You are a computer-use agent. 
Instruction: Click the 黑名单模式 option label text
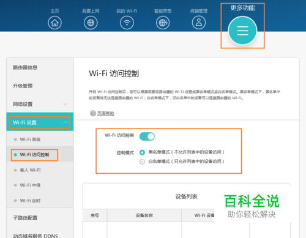click(186, 152)
